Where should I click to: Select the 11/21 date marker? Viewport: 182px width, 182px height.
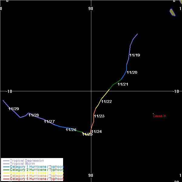pos(123,84)
